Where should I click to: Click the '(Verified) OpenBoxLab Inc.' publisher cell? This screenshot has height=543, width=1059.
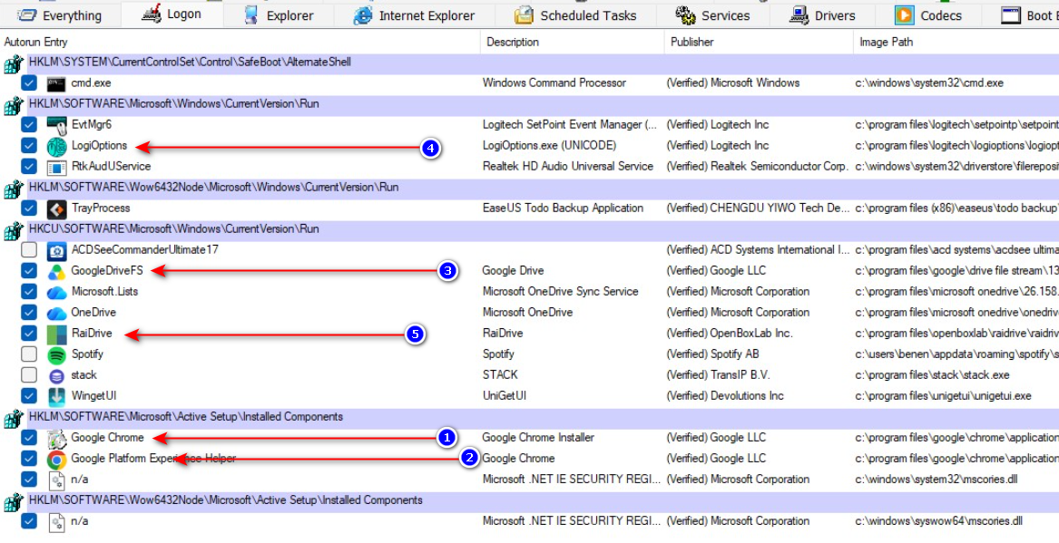[731, 334]
